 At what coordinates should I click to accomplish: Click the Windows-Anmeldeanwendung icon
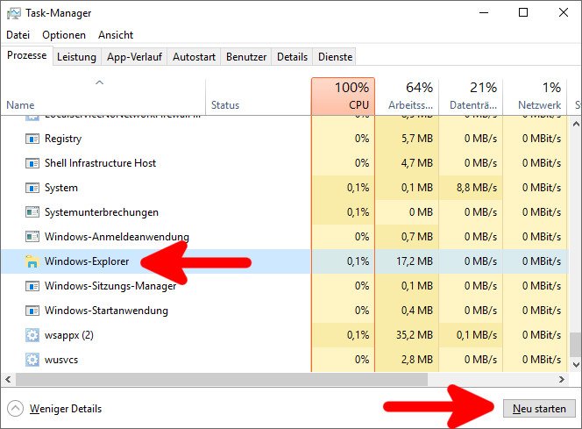pyautogui.click(x=32, y=237)
